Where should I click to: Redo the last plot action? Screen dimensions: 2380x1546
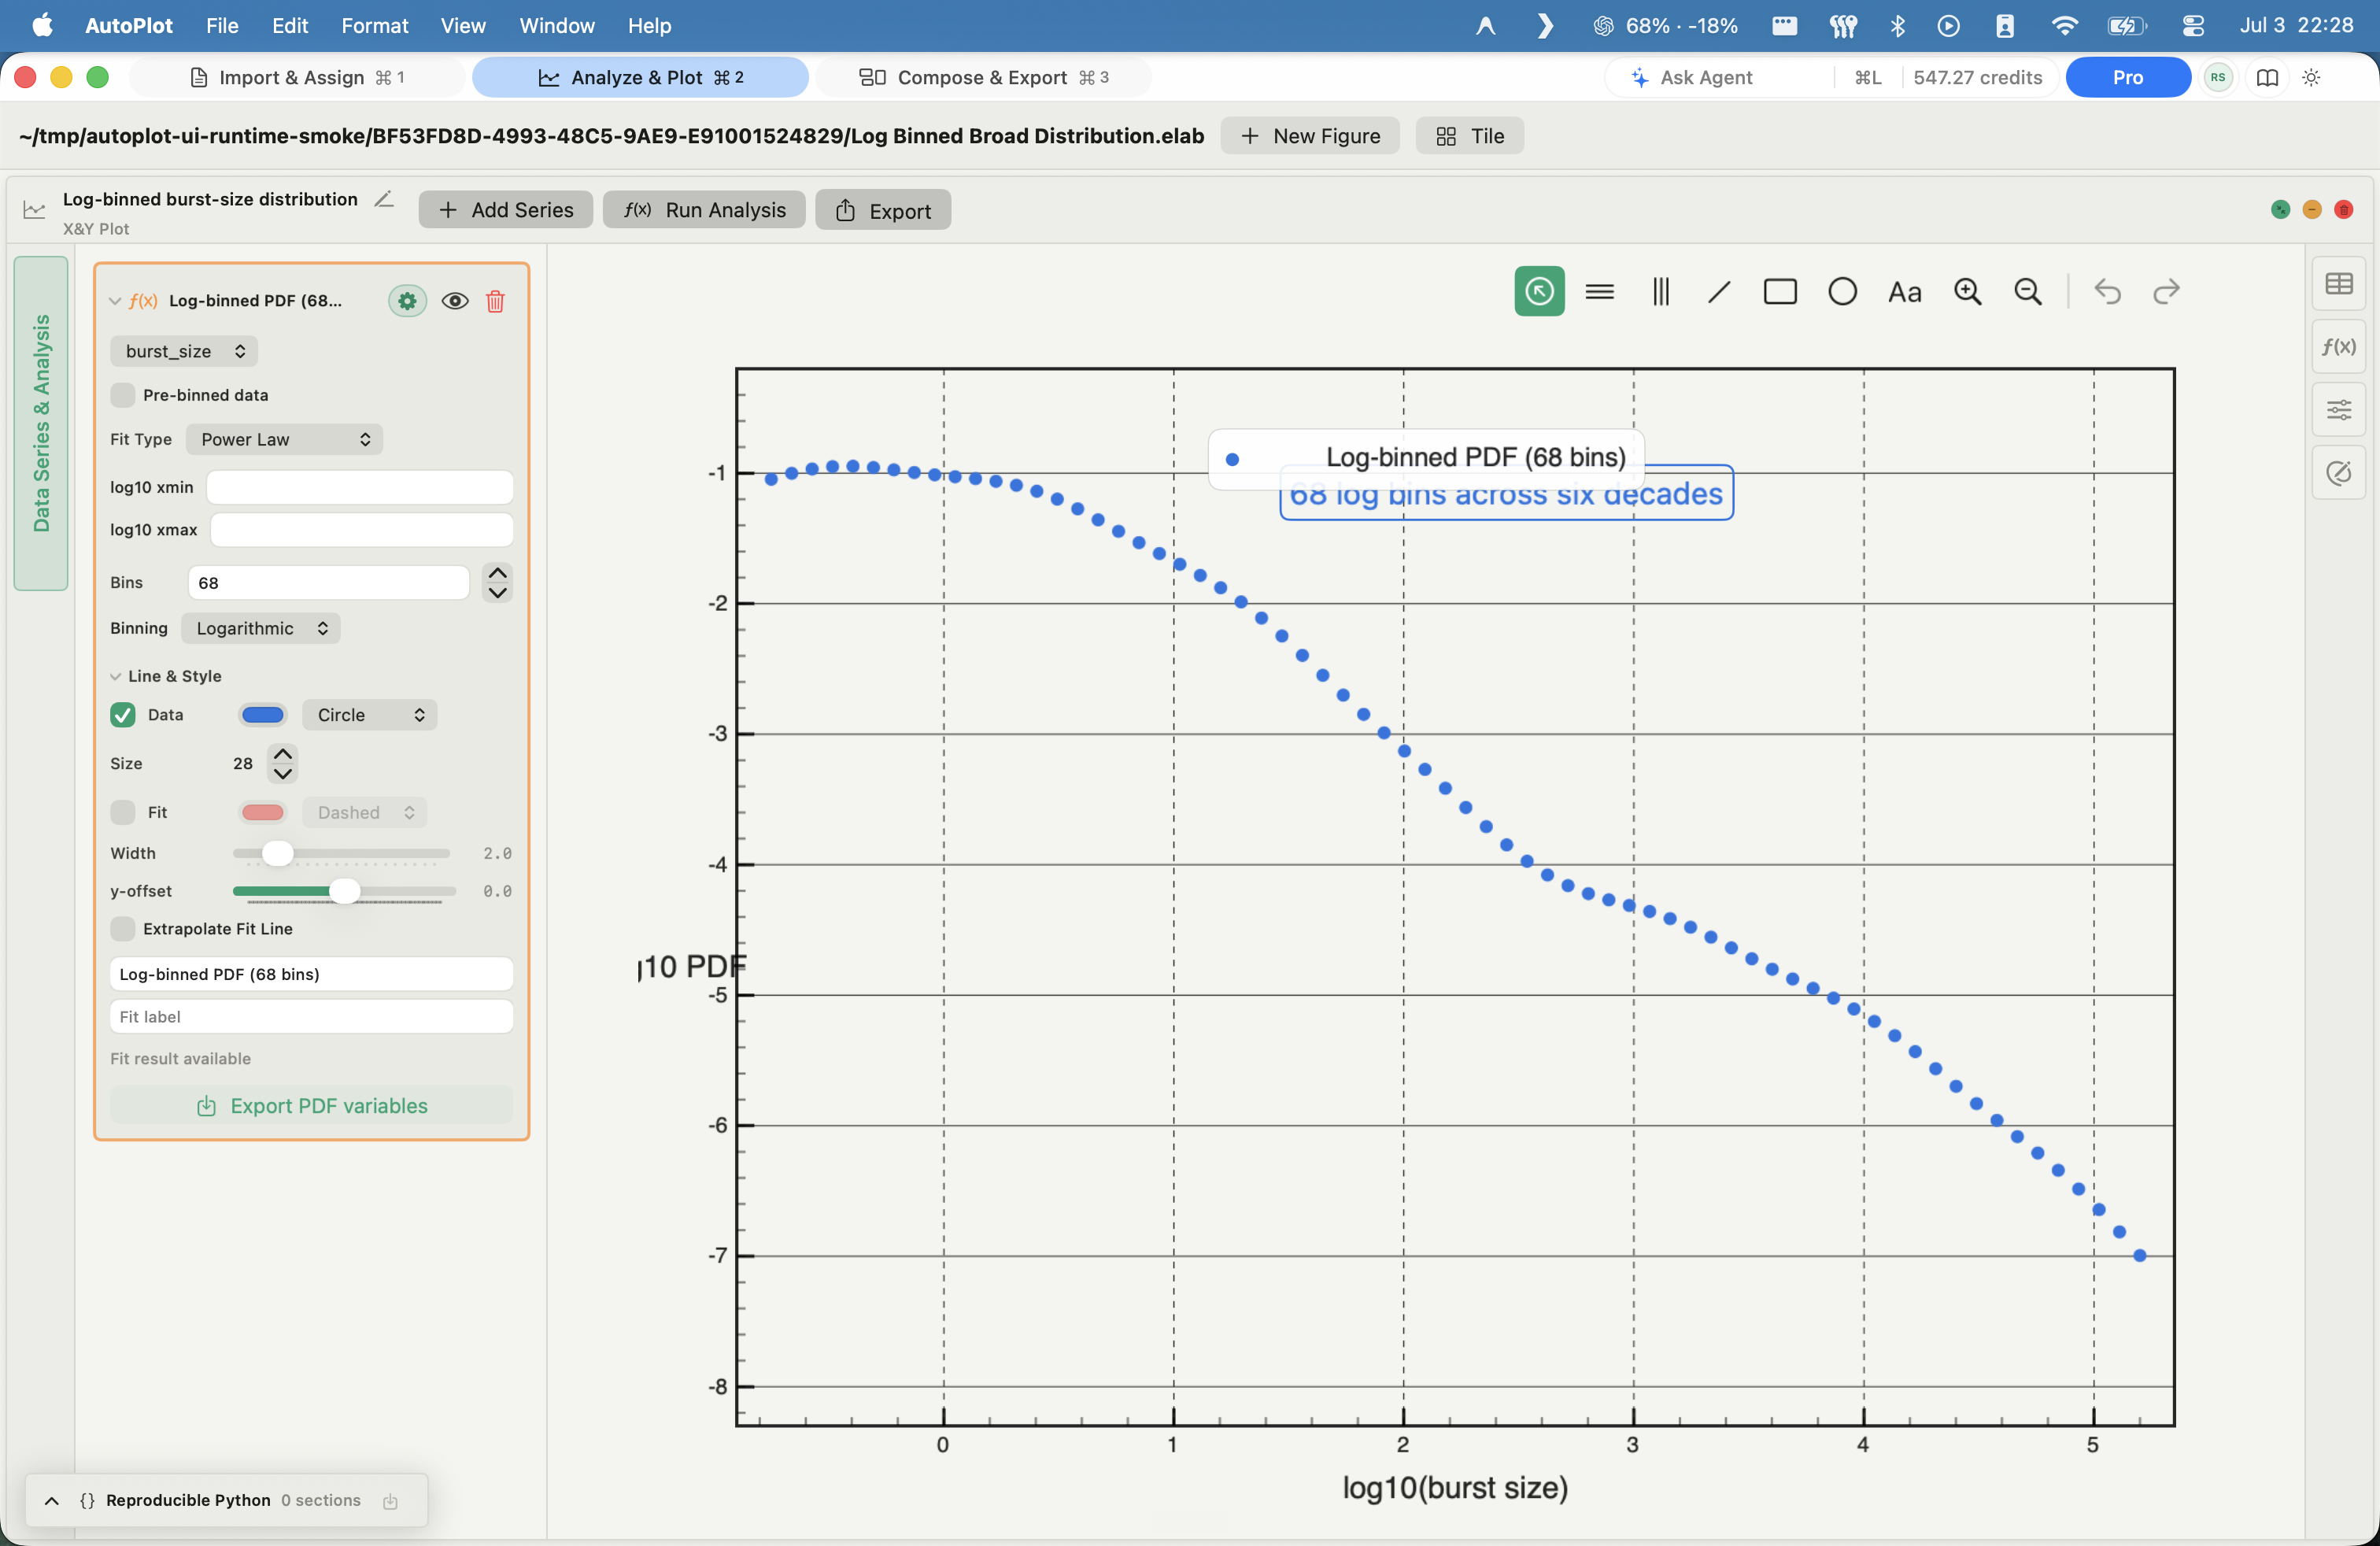click(2166, 291)
